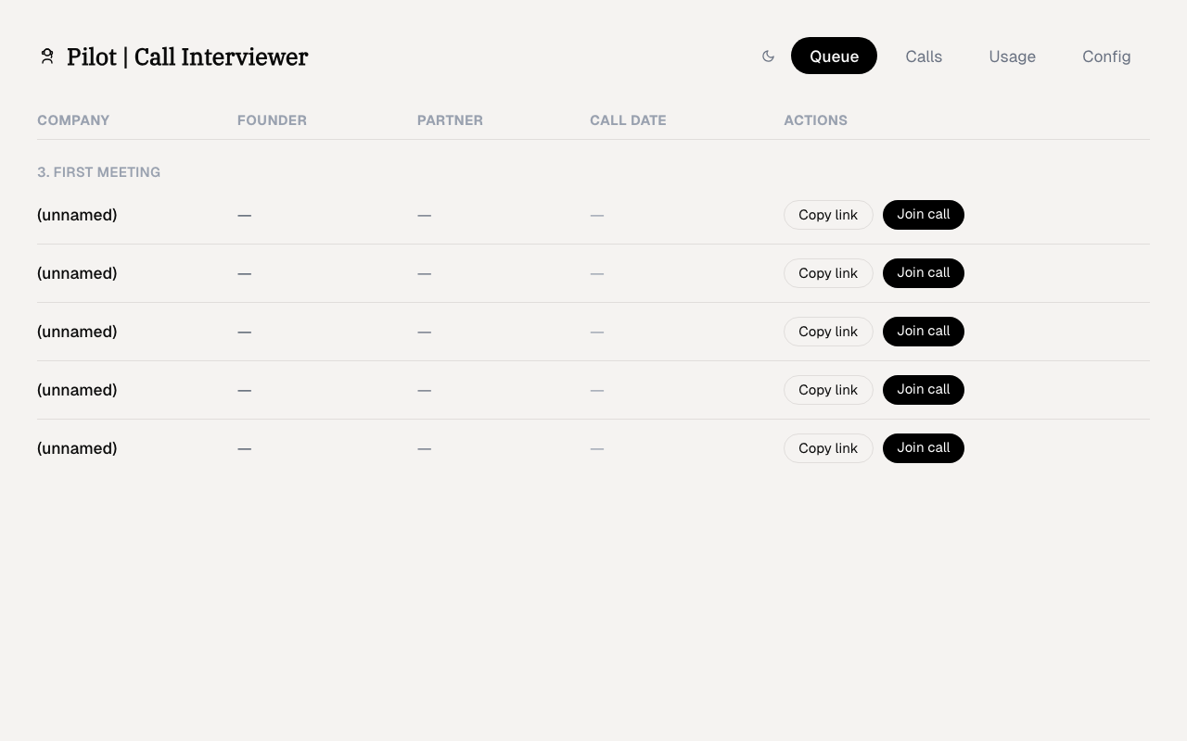Click the Pilot person logo icon

click(47, 56)
